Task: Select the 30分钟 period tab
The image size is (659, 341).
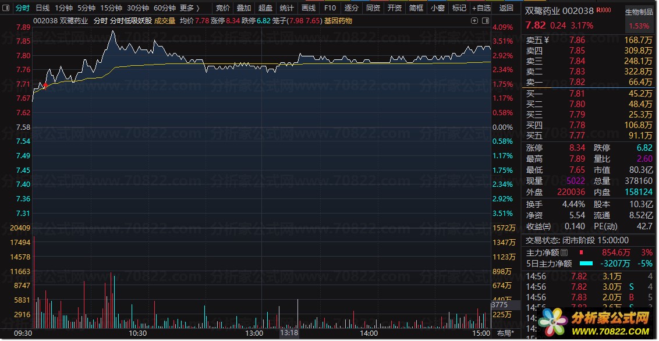Action: pos(138,8)
